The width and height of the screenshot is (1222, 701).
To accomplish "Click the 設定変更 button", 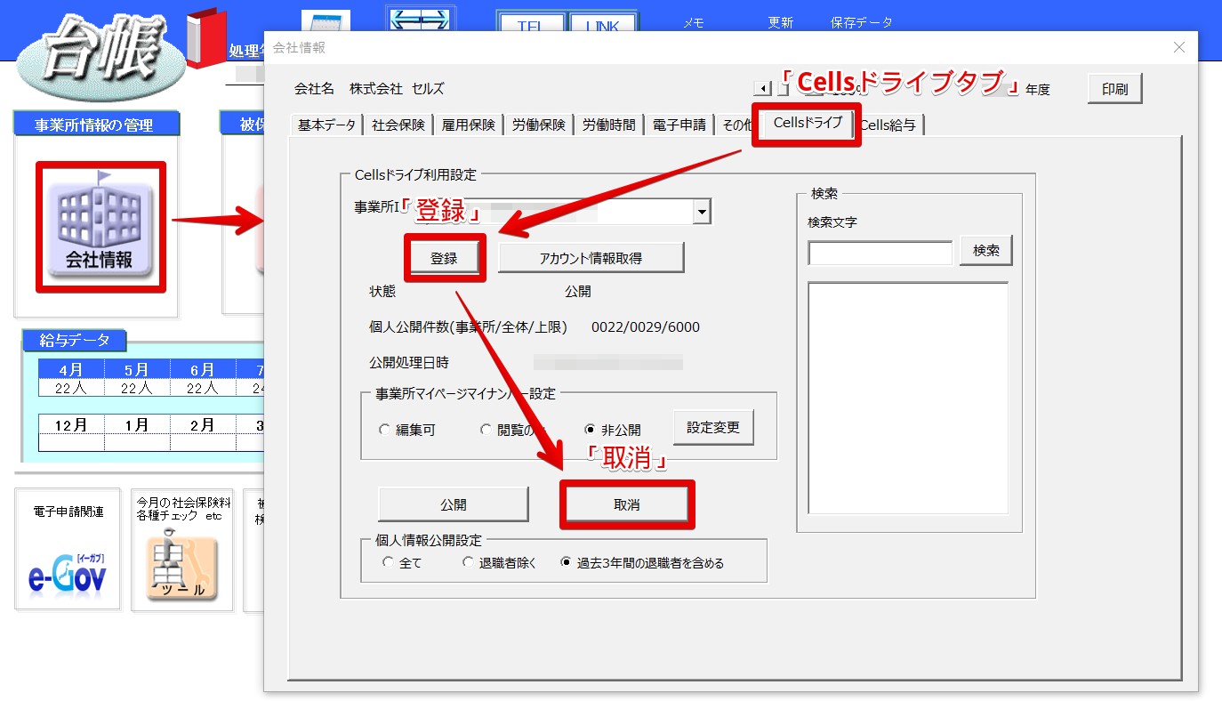I will point(713,427).
